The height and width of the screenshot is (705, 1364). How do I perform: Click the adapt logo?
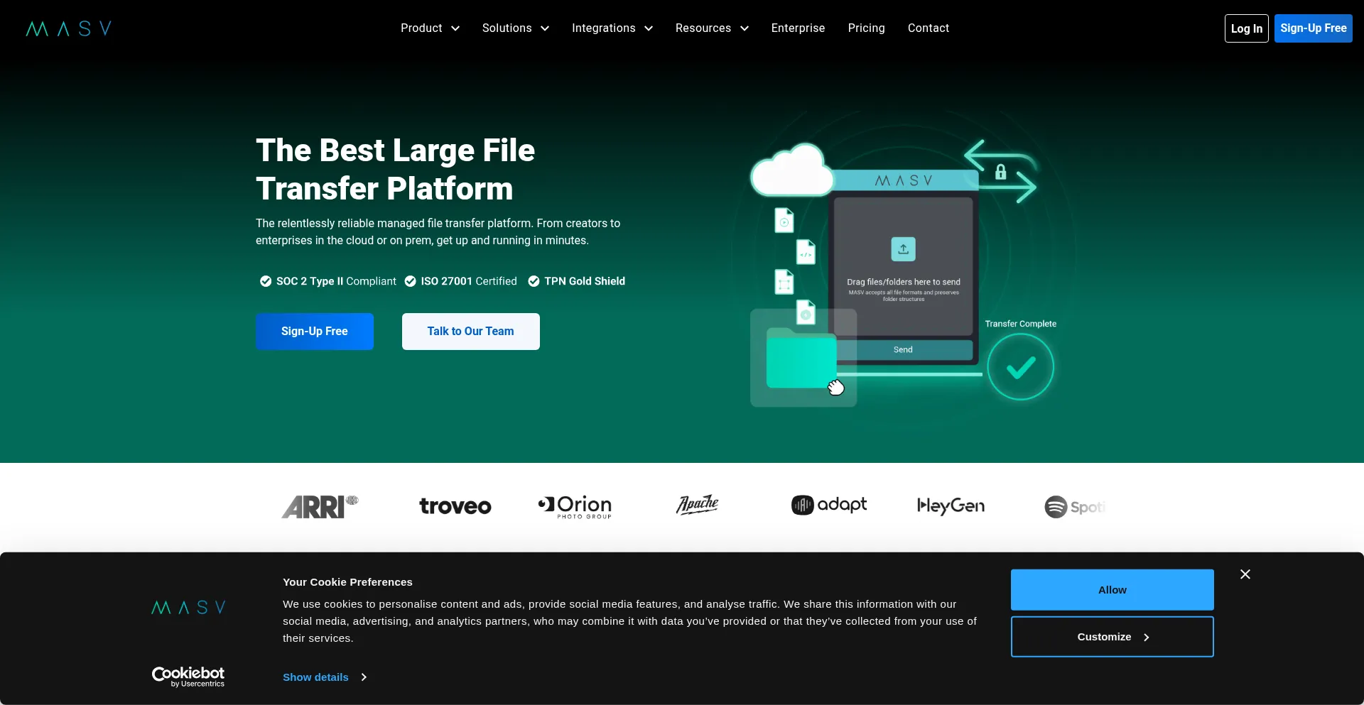pos(829,505)
